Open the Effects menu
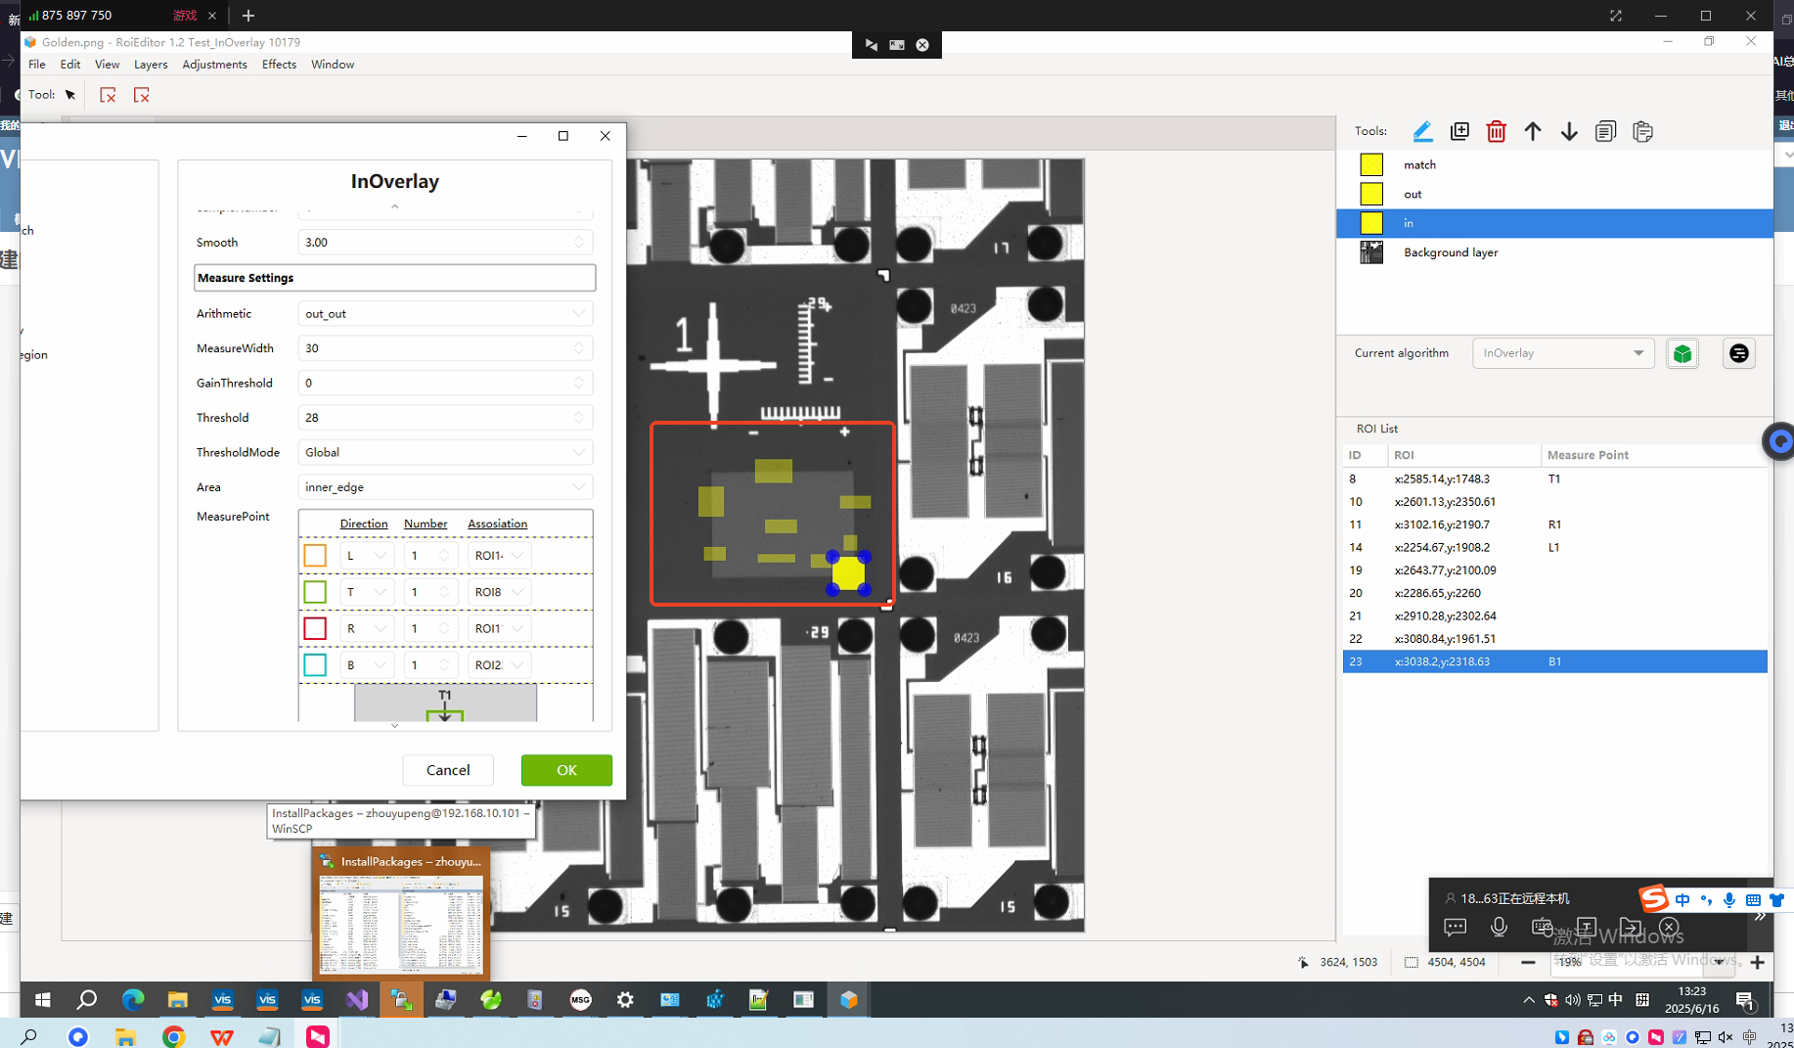The image size is (1794, 1048). coord(279,65)
